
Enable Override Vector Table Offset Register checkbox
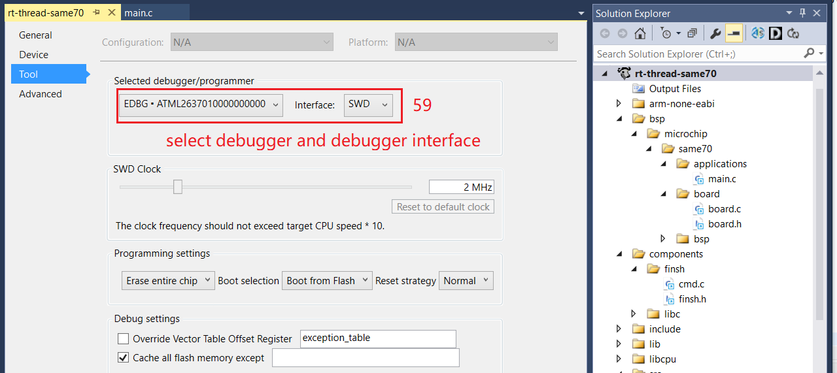[123, 339]
